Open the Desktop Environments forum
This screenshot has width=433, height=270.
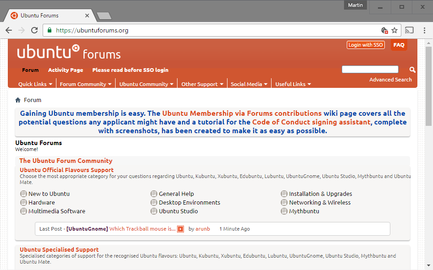189,202
